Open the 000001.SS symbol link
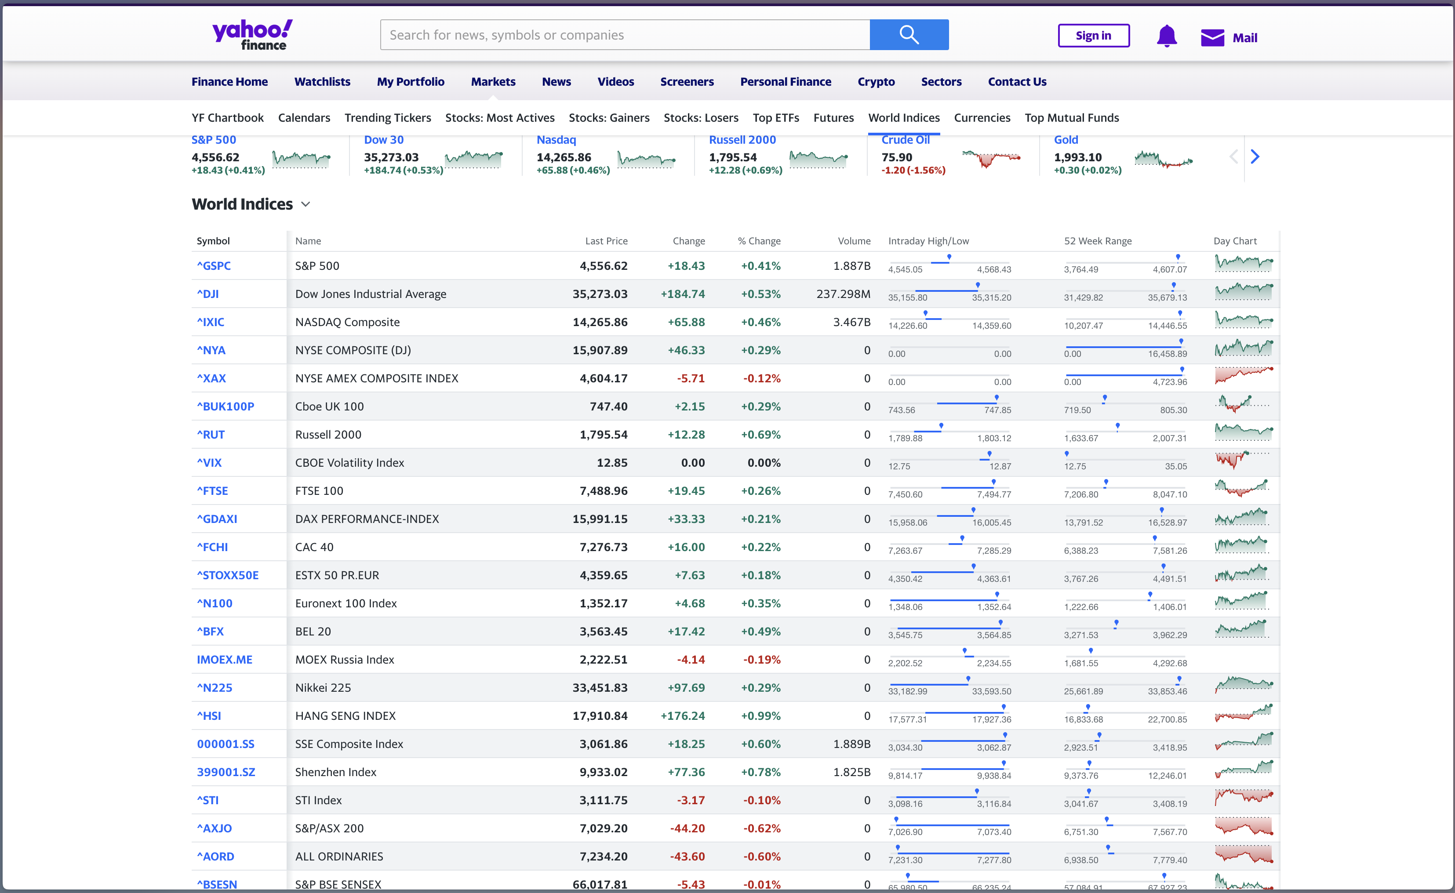 pyautogui.click(x=225, y=744)
